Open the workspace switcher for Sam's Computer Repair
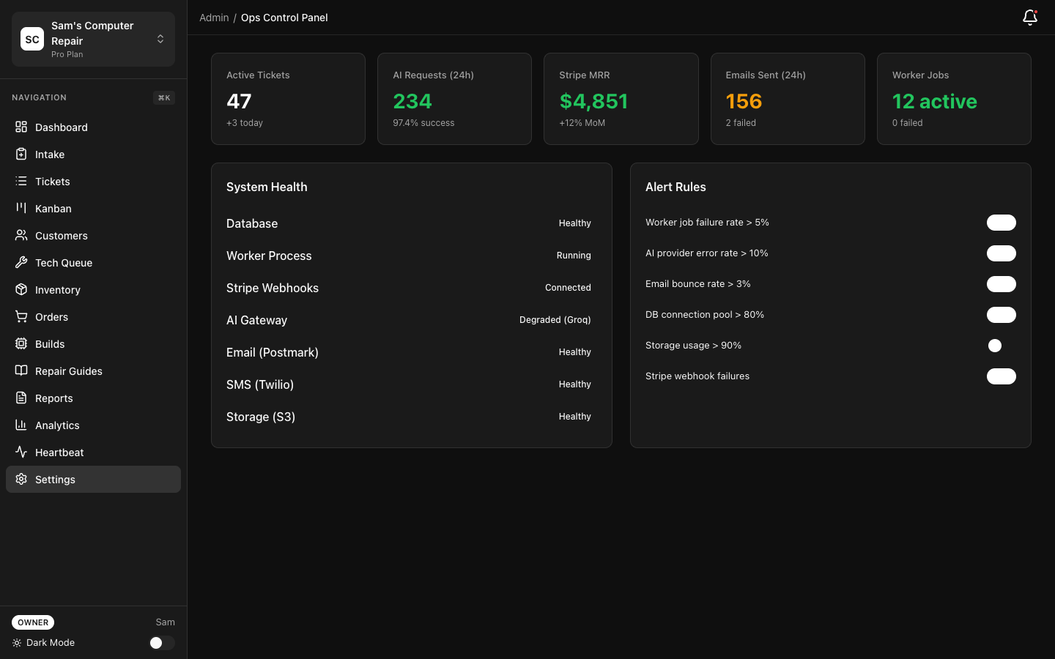 tap(160, 39)
